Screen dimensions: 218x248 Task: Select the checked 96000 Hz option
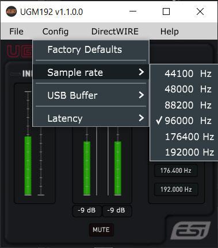tap(184, 121)
